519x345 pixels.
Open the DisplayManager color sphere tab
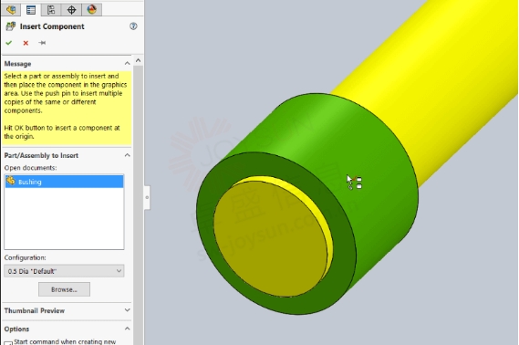[x=92, y=10]
